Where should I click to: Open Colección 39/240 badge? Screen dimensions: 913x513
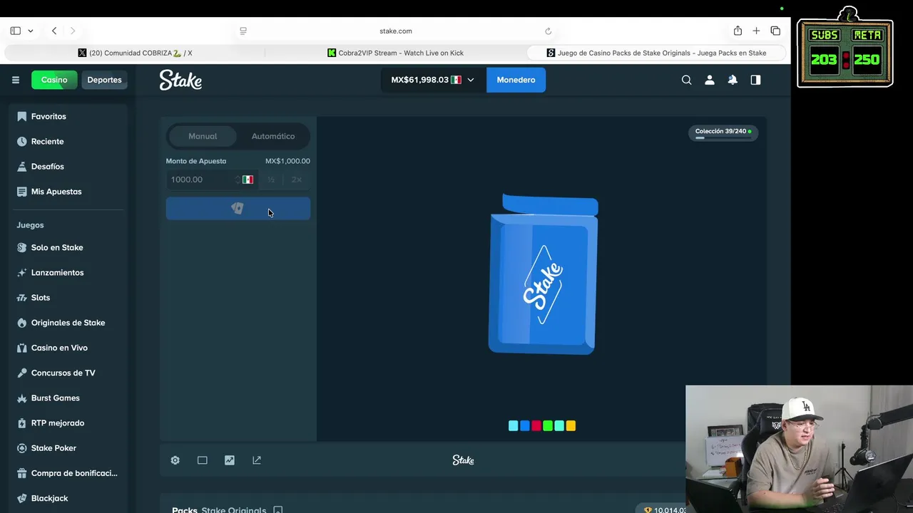[723, 133]
